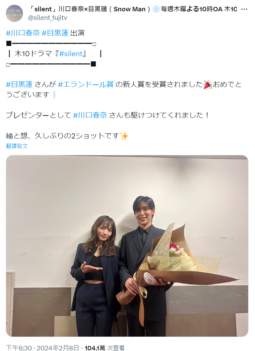Click the party popper emoji in the post
255x351 pixels.
[208, 85]
